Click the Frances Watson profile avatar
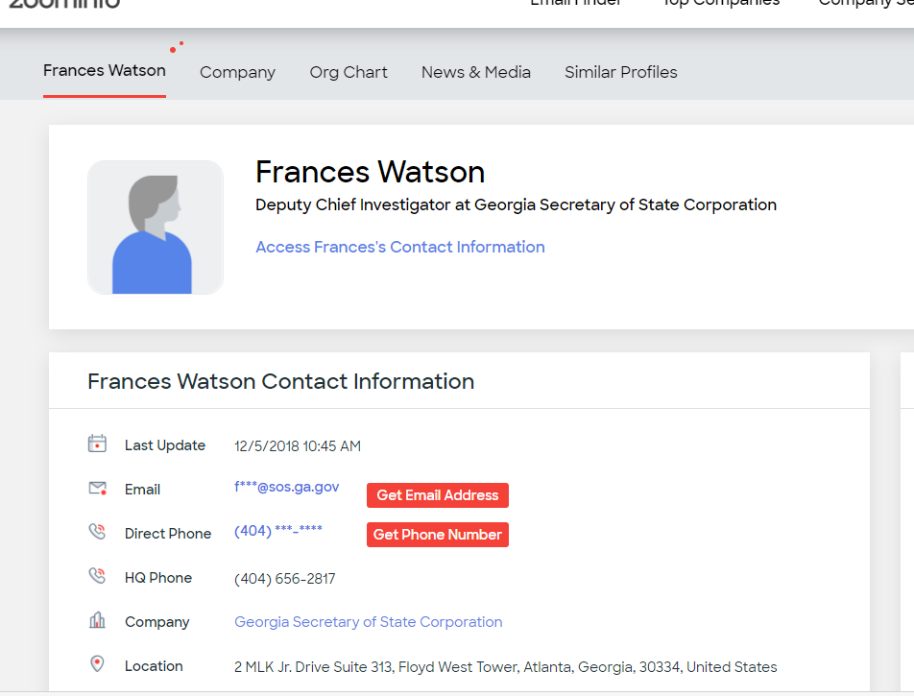The width and height of the screenshot is (914, 696). pyautogui.click(x=156, y=228)
